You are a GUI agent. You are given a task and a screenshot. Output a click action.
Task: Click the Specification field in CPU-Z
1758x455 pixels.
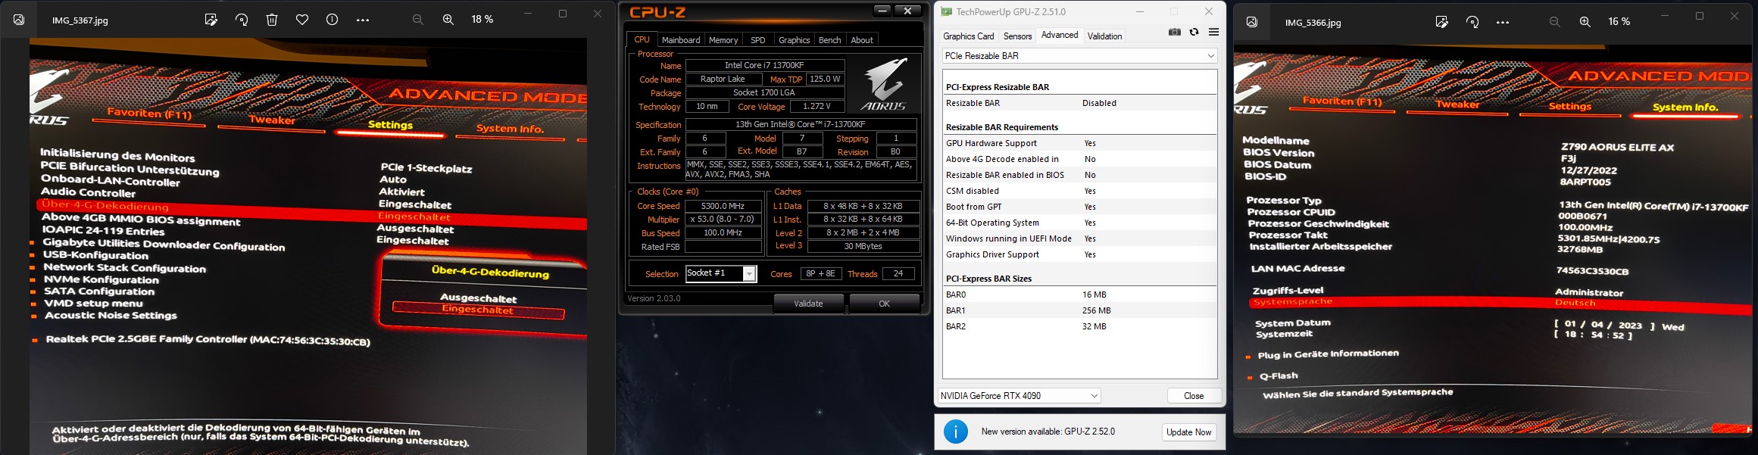(800, 124)
